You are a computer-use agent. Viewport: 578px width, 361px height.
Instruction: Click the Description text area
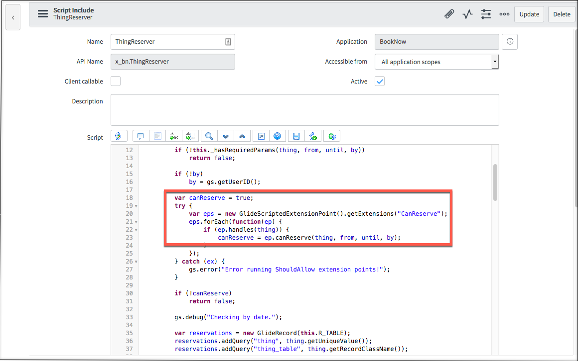click(x=305, y=110)
